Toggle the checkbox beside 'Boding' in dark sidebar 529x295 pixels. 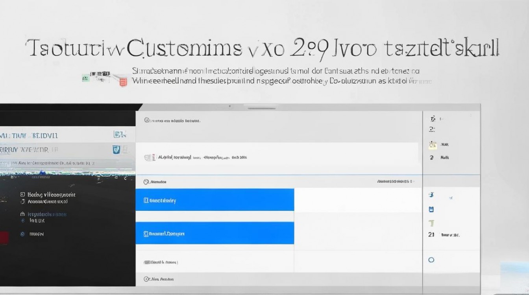22,195
